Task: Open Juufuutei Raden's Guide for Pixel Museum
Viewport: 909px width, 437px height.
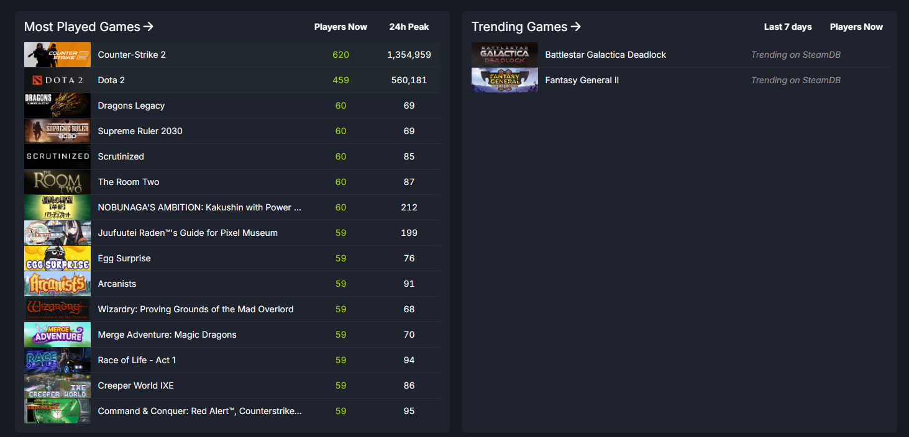Action: click(x=188, y=233)
